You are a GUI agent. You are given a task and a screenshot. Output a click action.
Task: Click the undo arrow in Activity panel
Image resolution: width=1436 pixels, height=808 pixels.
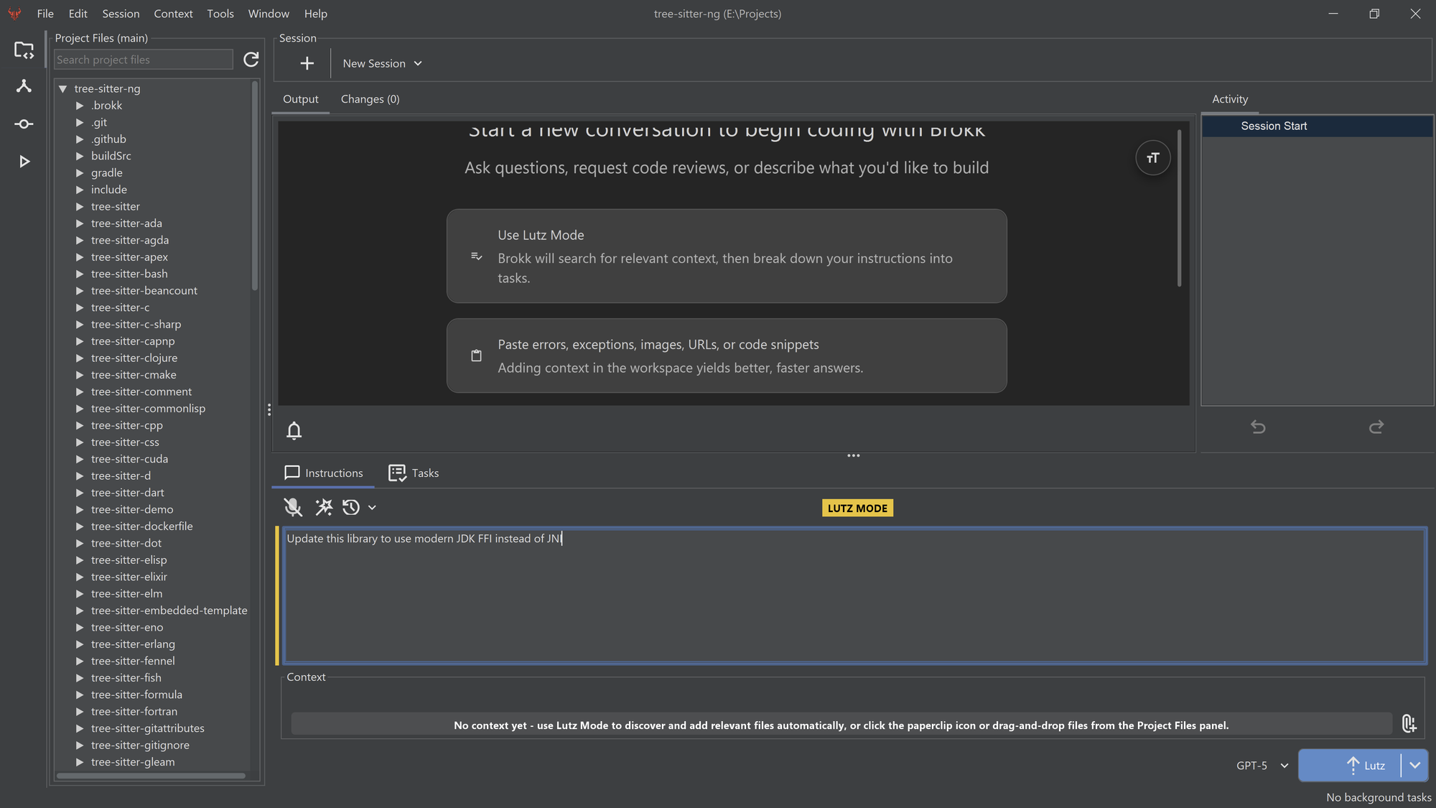1258,427
